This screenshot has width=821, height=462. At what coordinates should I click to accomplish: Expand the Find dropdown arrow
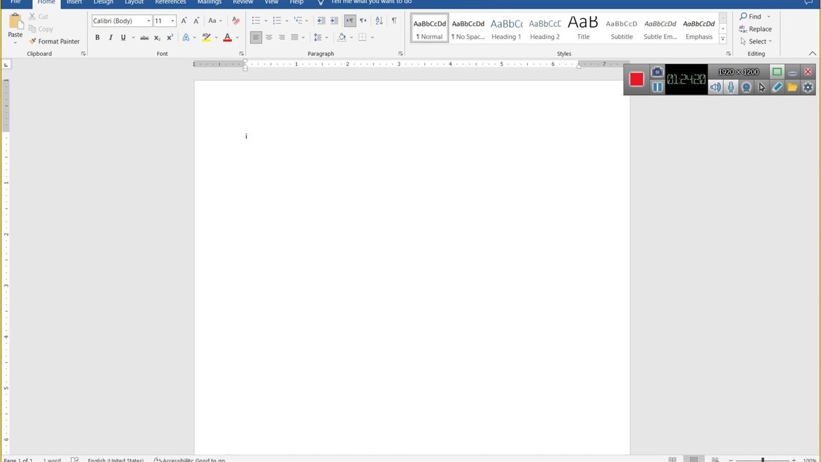coord(768,17)
